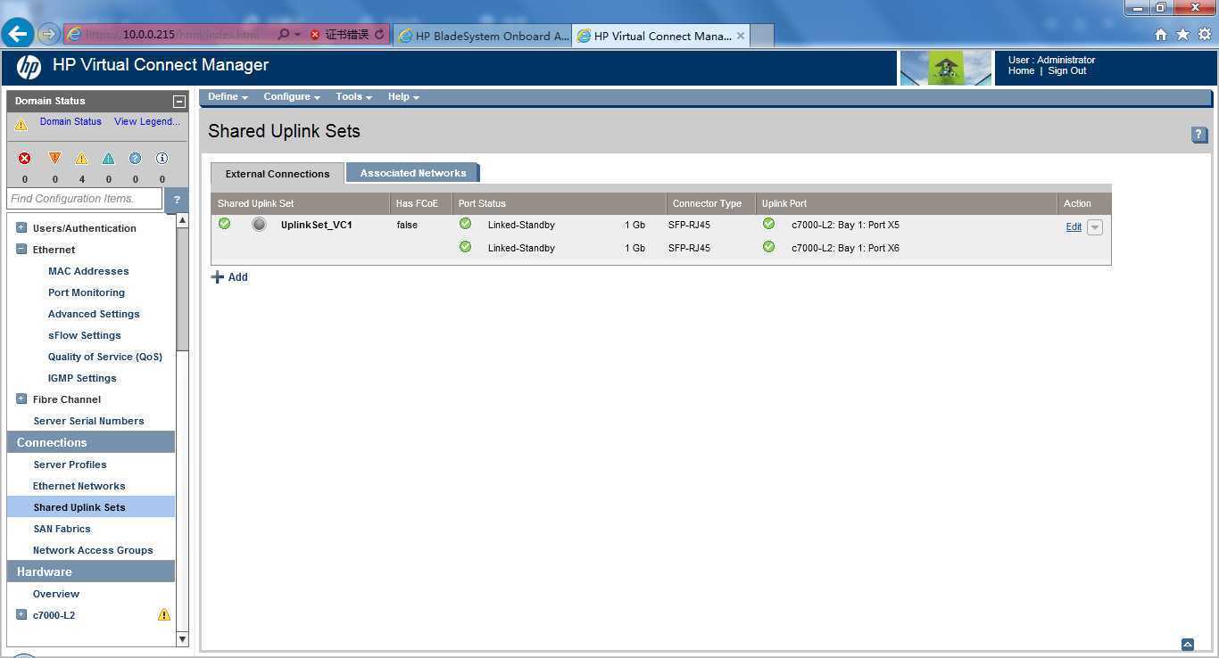The width and height of the screenshot is (1219, 658).
Task: Click the certificate error warning
Action: 339,35
